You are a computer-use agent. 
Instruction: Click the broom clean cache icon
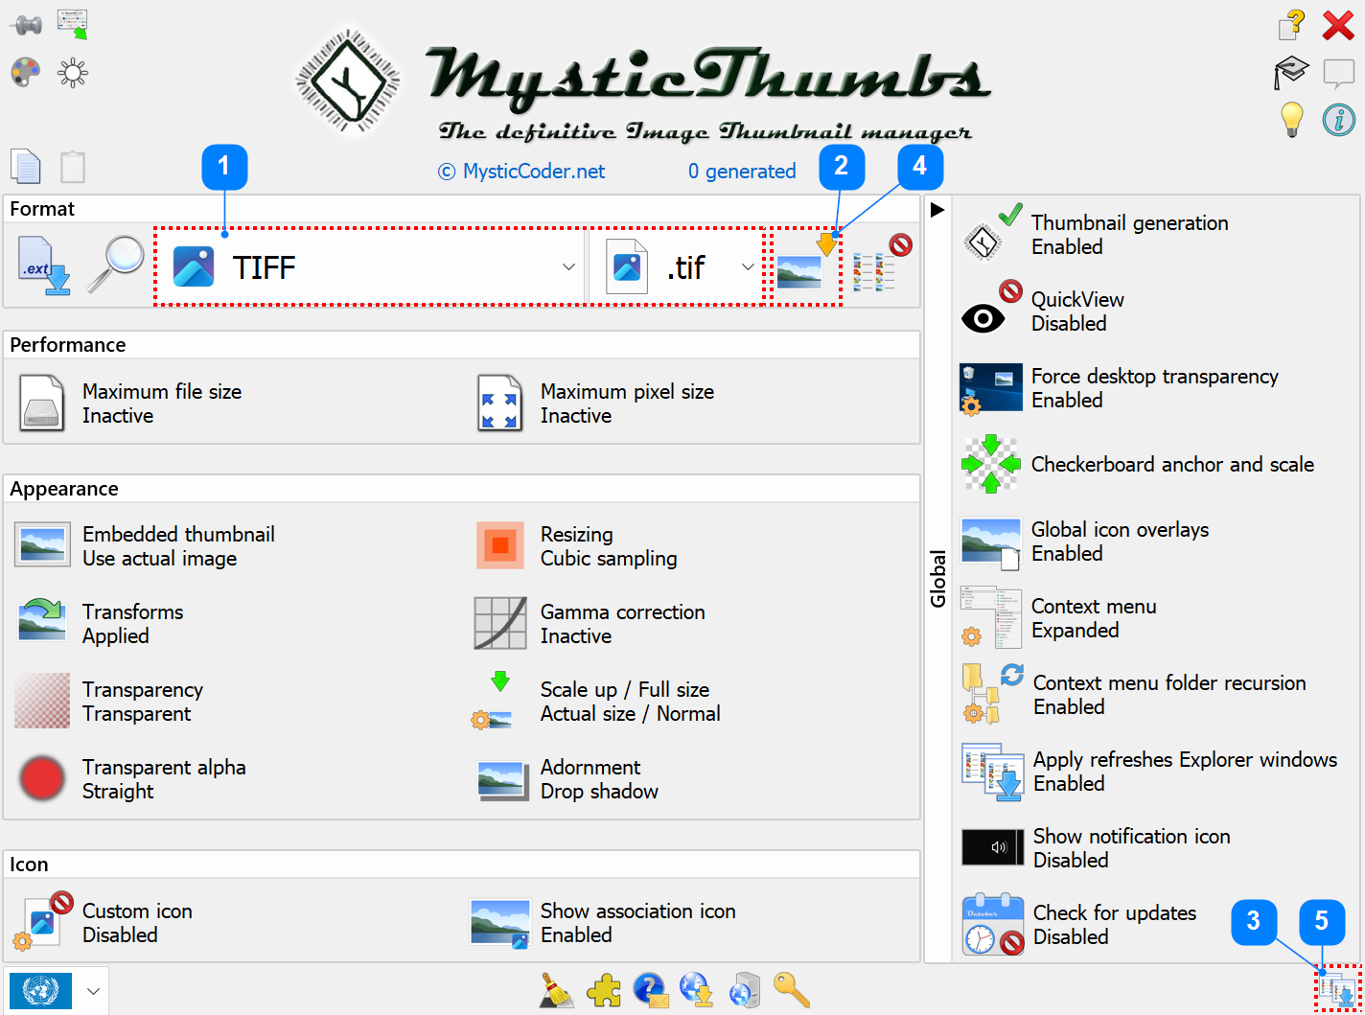(556, 990)
